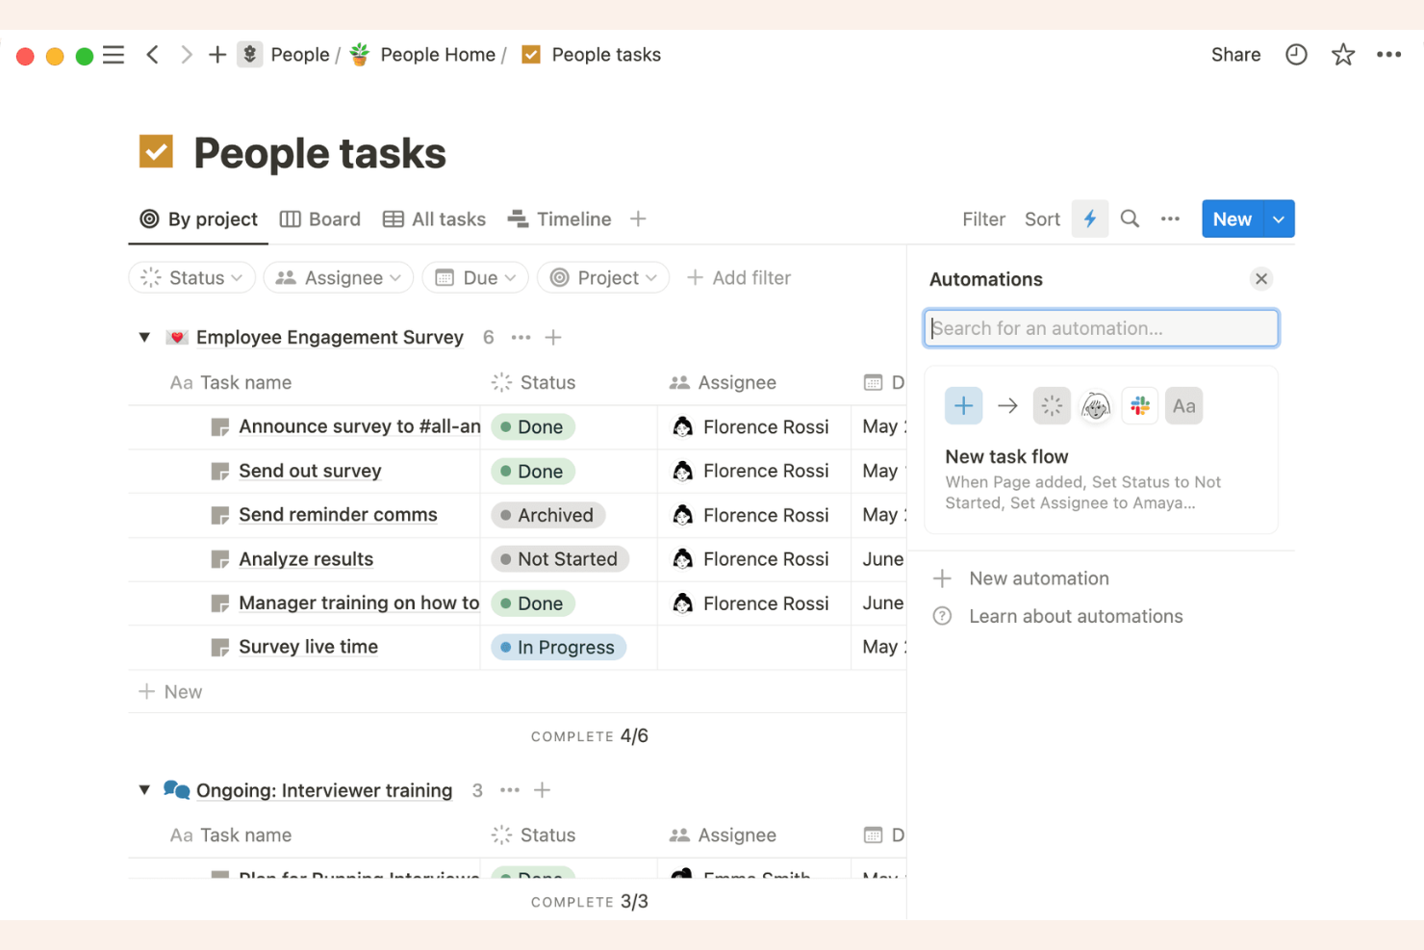Open the Send out survey task
The image size is (1424, 950).
point(310,472)
